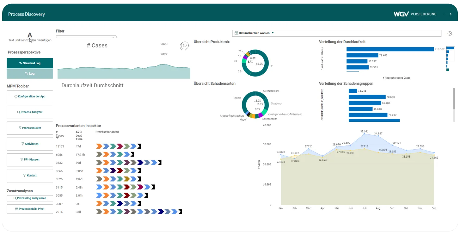460x235 pixels.
Task: Click the black end chevron in the 2914 row
Action: [180, 212]
